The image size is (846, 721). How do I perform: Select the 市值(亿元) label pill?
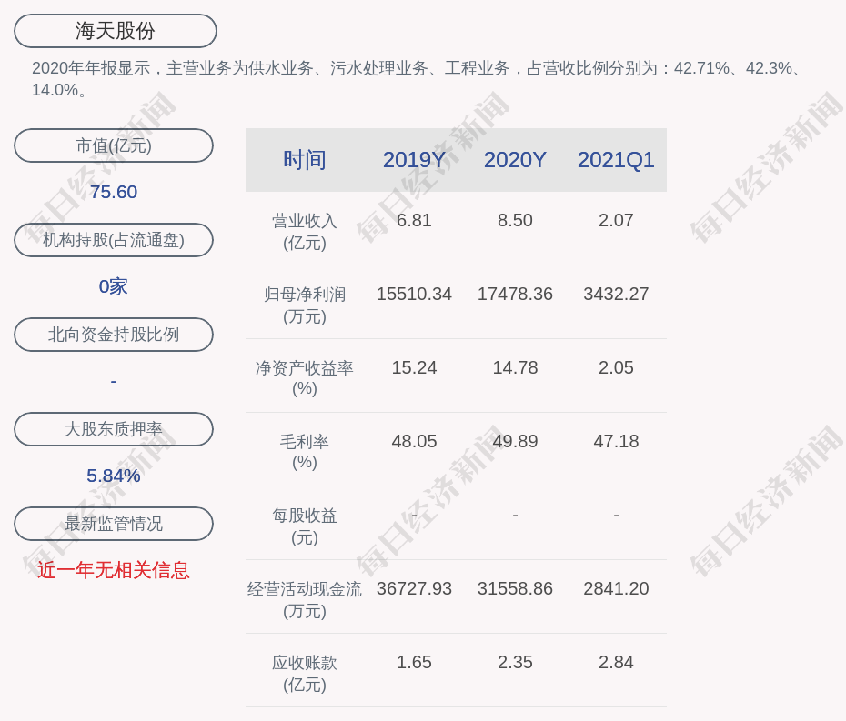click(x=114, y=145)
